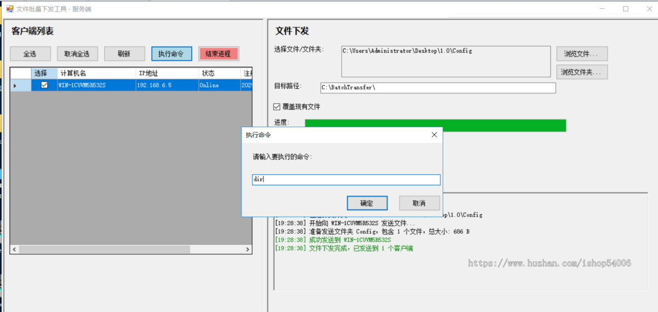658x312 pixels.
Task: Click log line 准备发送文件夹 Config
Action: point(372,232)
